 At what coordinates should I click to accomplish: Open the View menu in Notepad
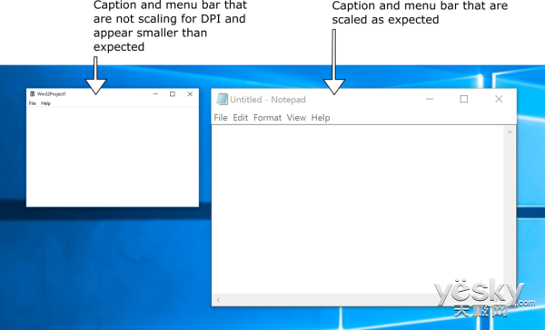296,118
